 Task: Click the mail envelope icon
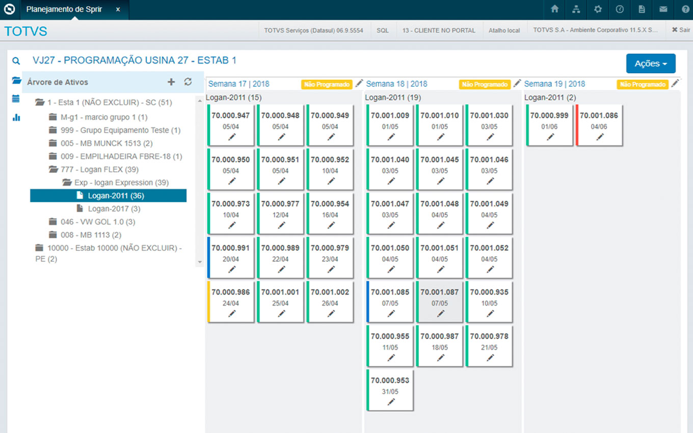point(663,10)
